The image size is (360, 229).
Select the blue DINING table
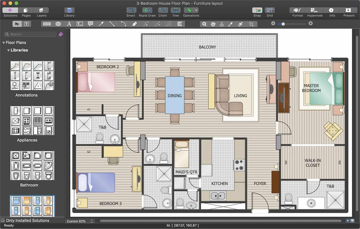pyautogui.click(x=175, y=95)
